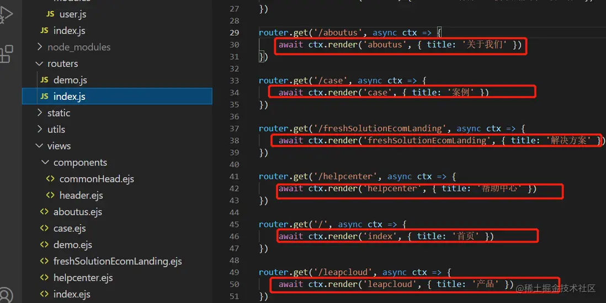This screenshot has height=303, width=606.
Task: Select the static folder label
Action: tap(59, 113)
